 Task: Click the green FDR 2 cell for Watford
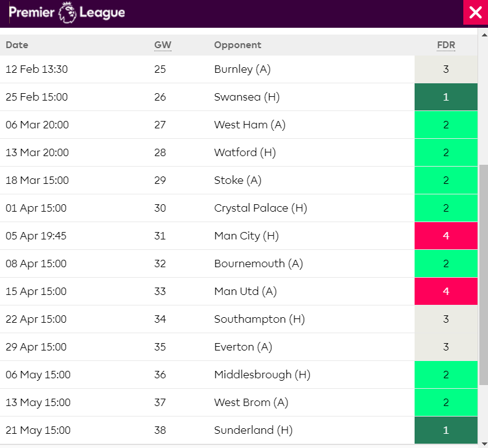tap(446, 152)
